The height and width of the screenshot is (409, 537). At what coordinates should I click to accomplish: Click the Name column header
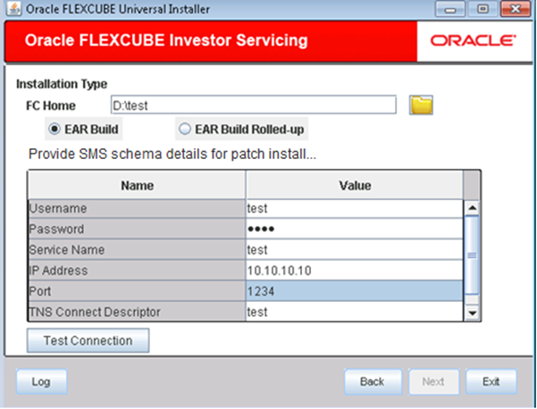click(x=137, y=185)
